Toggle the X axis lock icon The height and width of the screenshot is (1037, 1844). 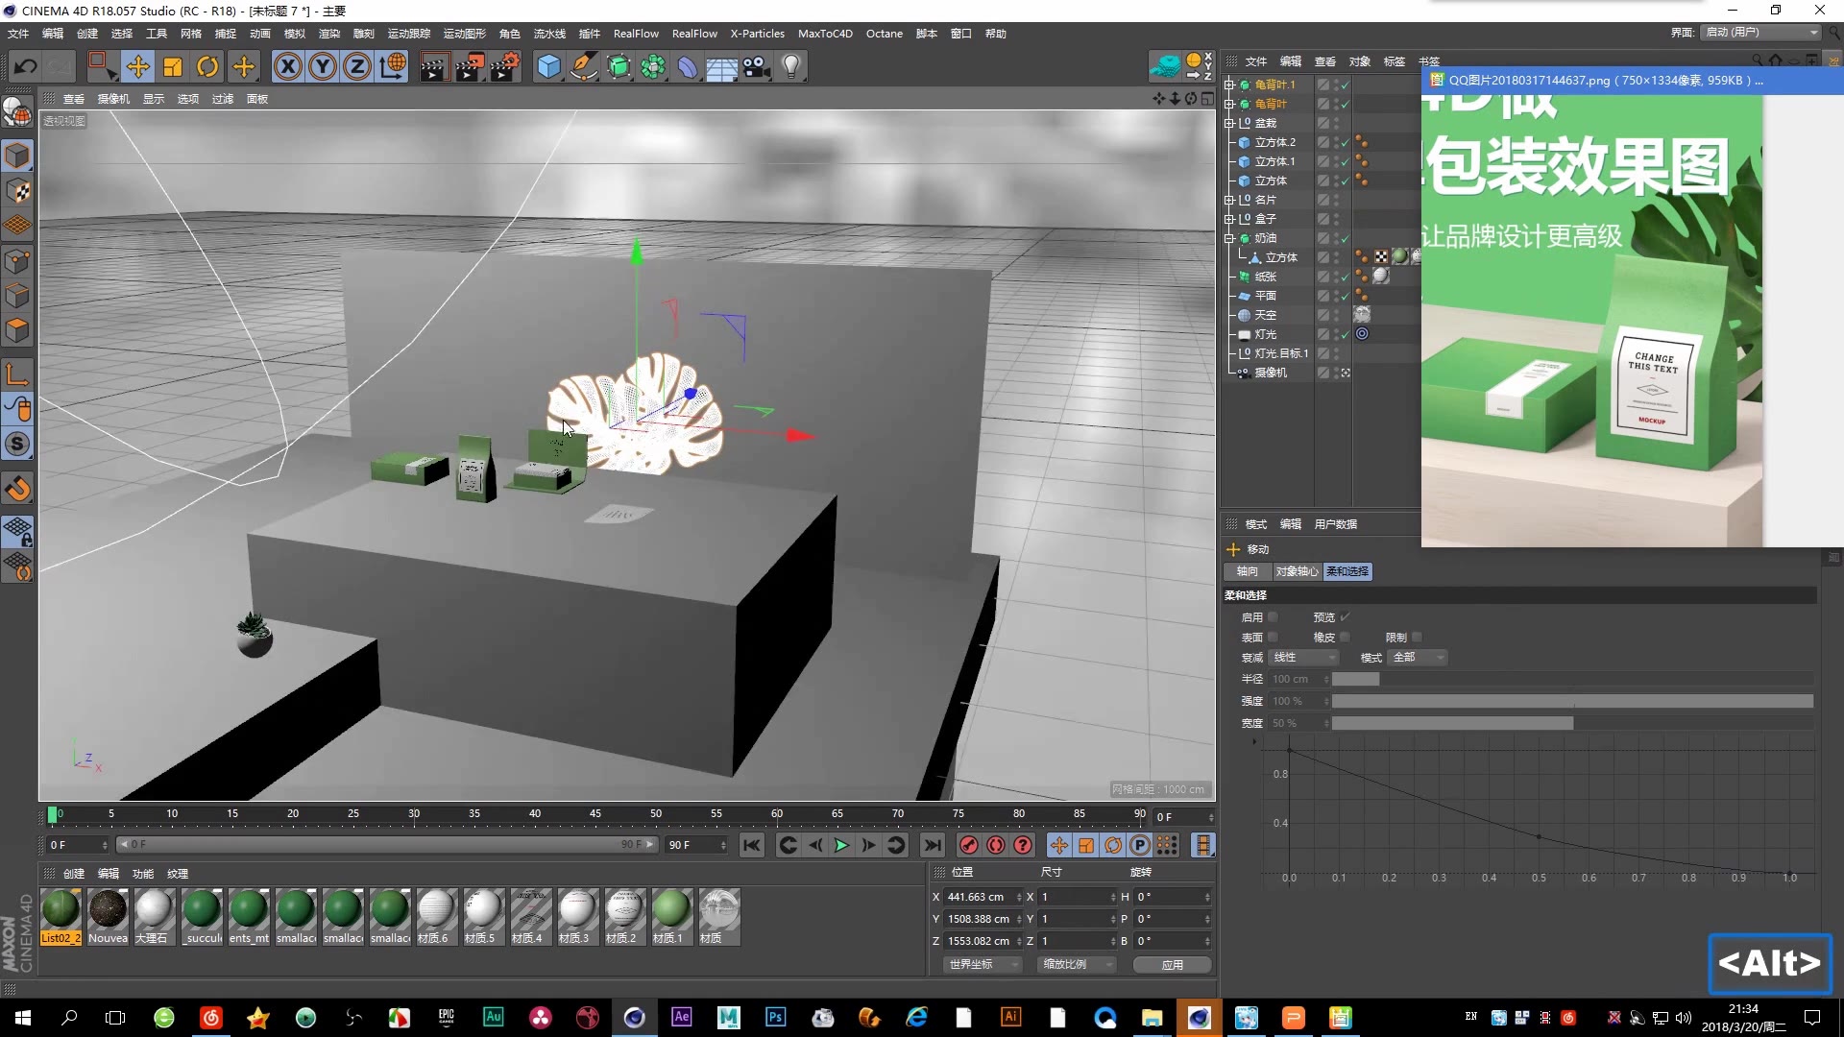tap(288, 66)
